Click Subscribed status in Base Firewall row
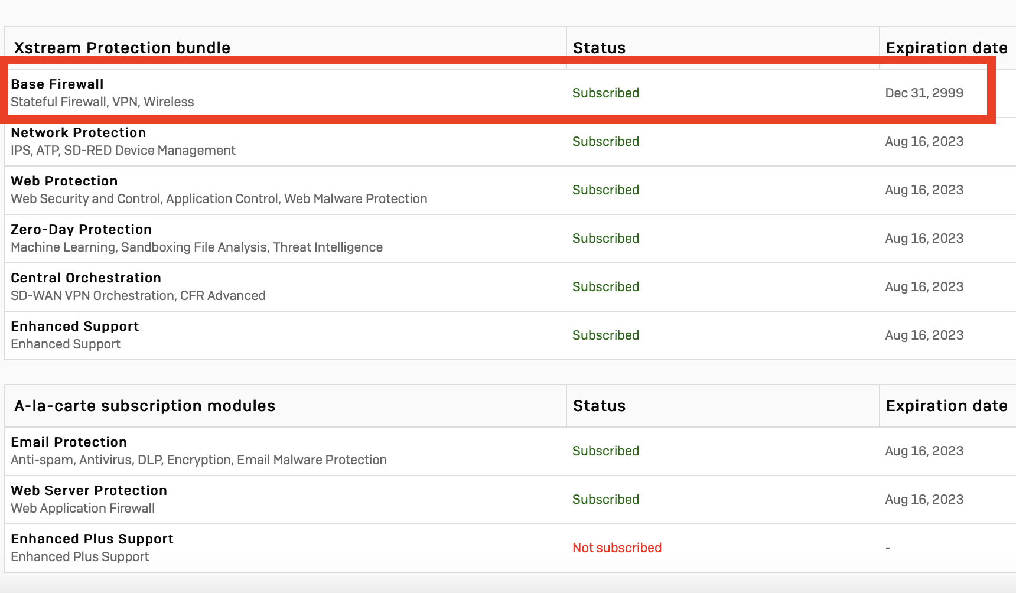The height and width of the screenshot is (593, 1016). [606, 93]
